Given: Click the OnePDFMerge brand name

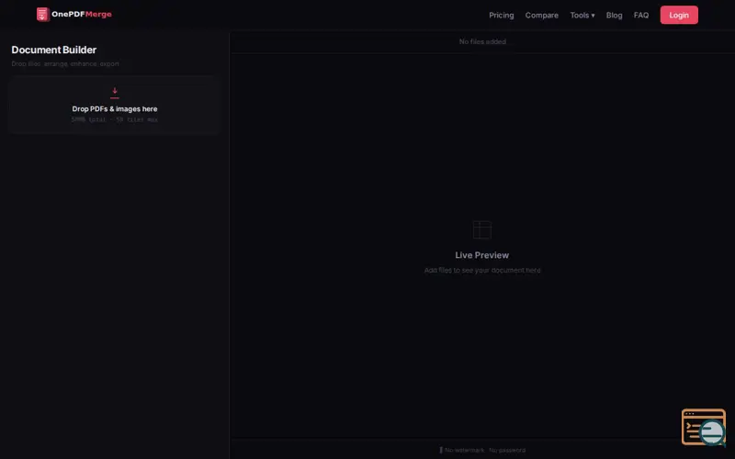Looking at the screenshot, I should (82, 14).
